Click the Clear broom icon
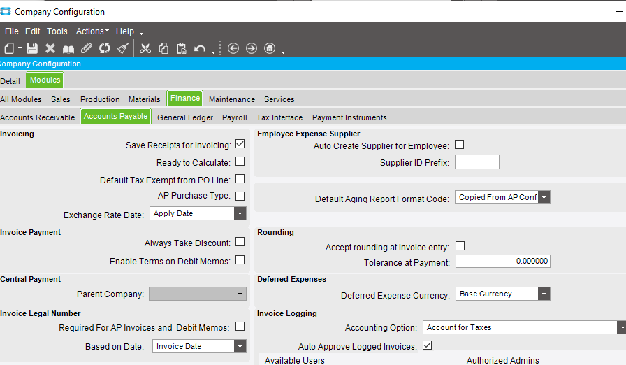This screenshot has height=365, width=626. (123, 48)
